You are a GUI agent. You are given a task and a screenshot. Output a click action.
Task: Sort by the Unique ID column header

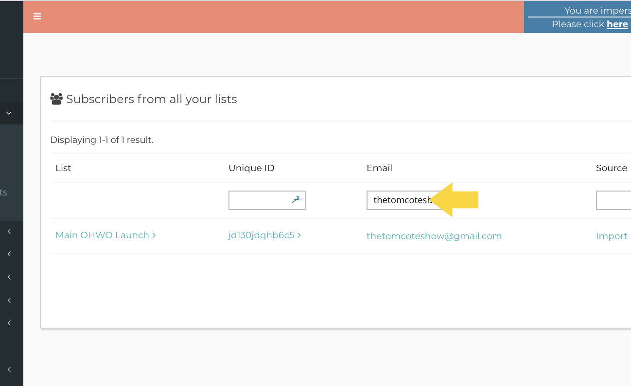tap(251, 168)
